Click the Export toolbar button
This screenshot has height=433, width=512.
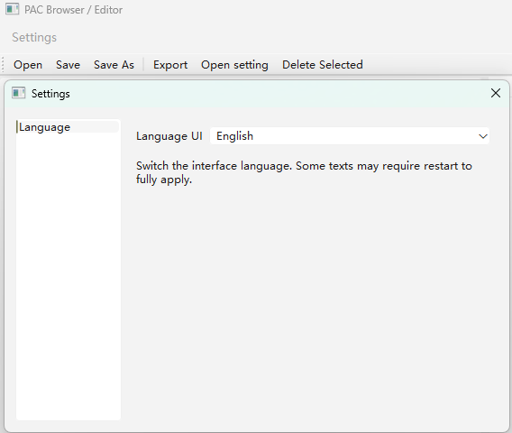pos(170,65)
